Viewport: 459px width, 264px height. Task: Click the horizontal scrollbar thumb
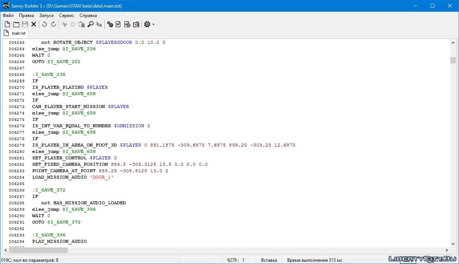pyautogui.click(x=38, y=250)
